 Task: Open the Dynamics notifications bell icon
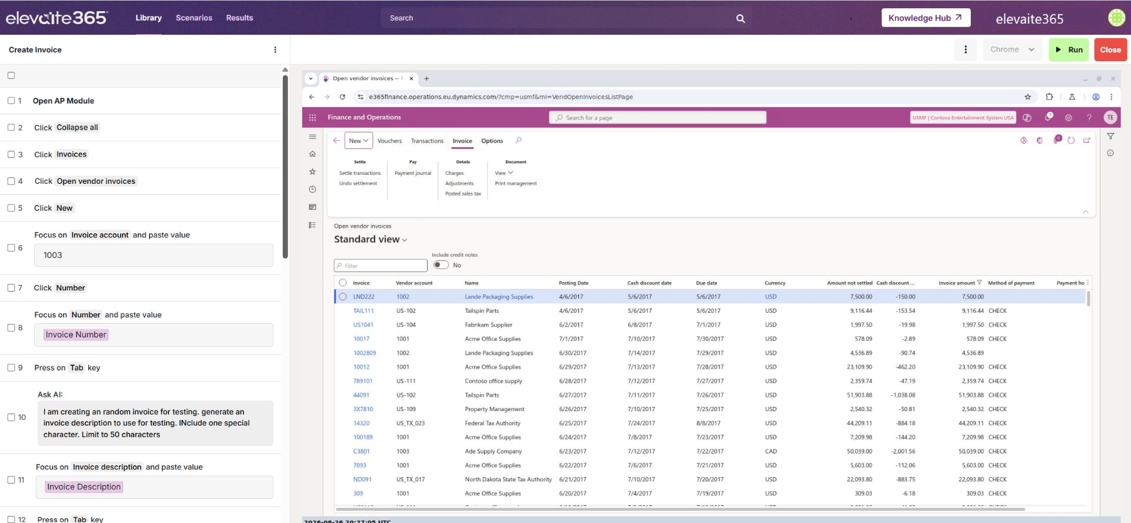point(1049,117)
